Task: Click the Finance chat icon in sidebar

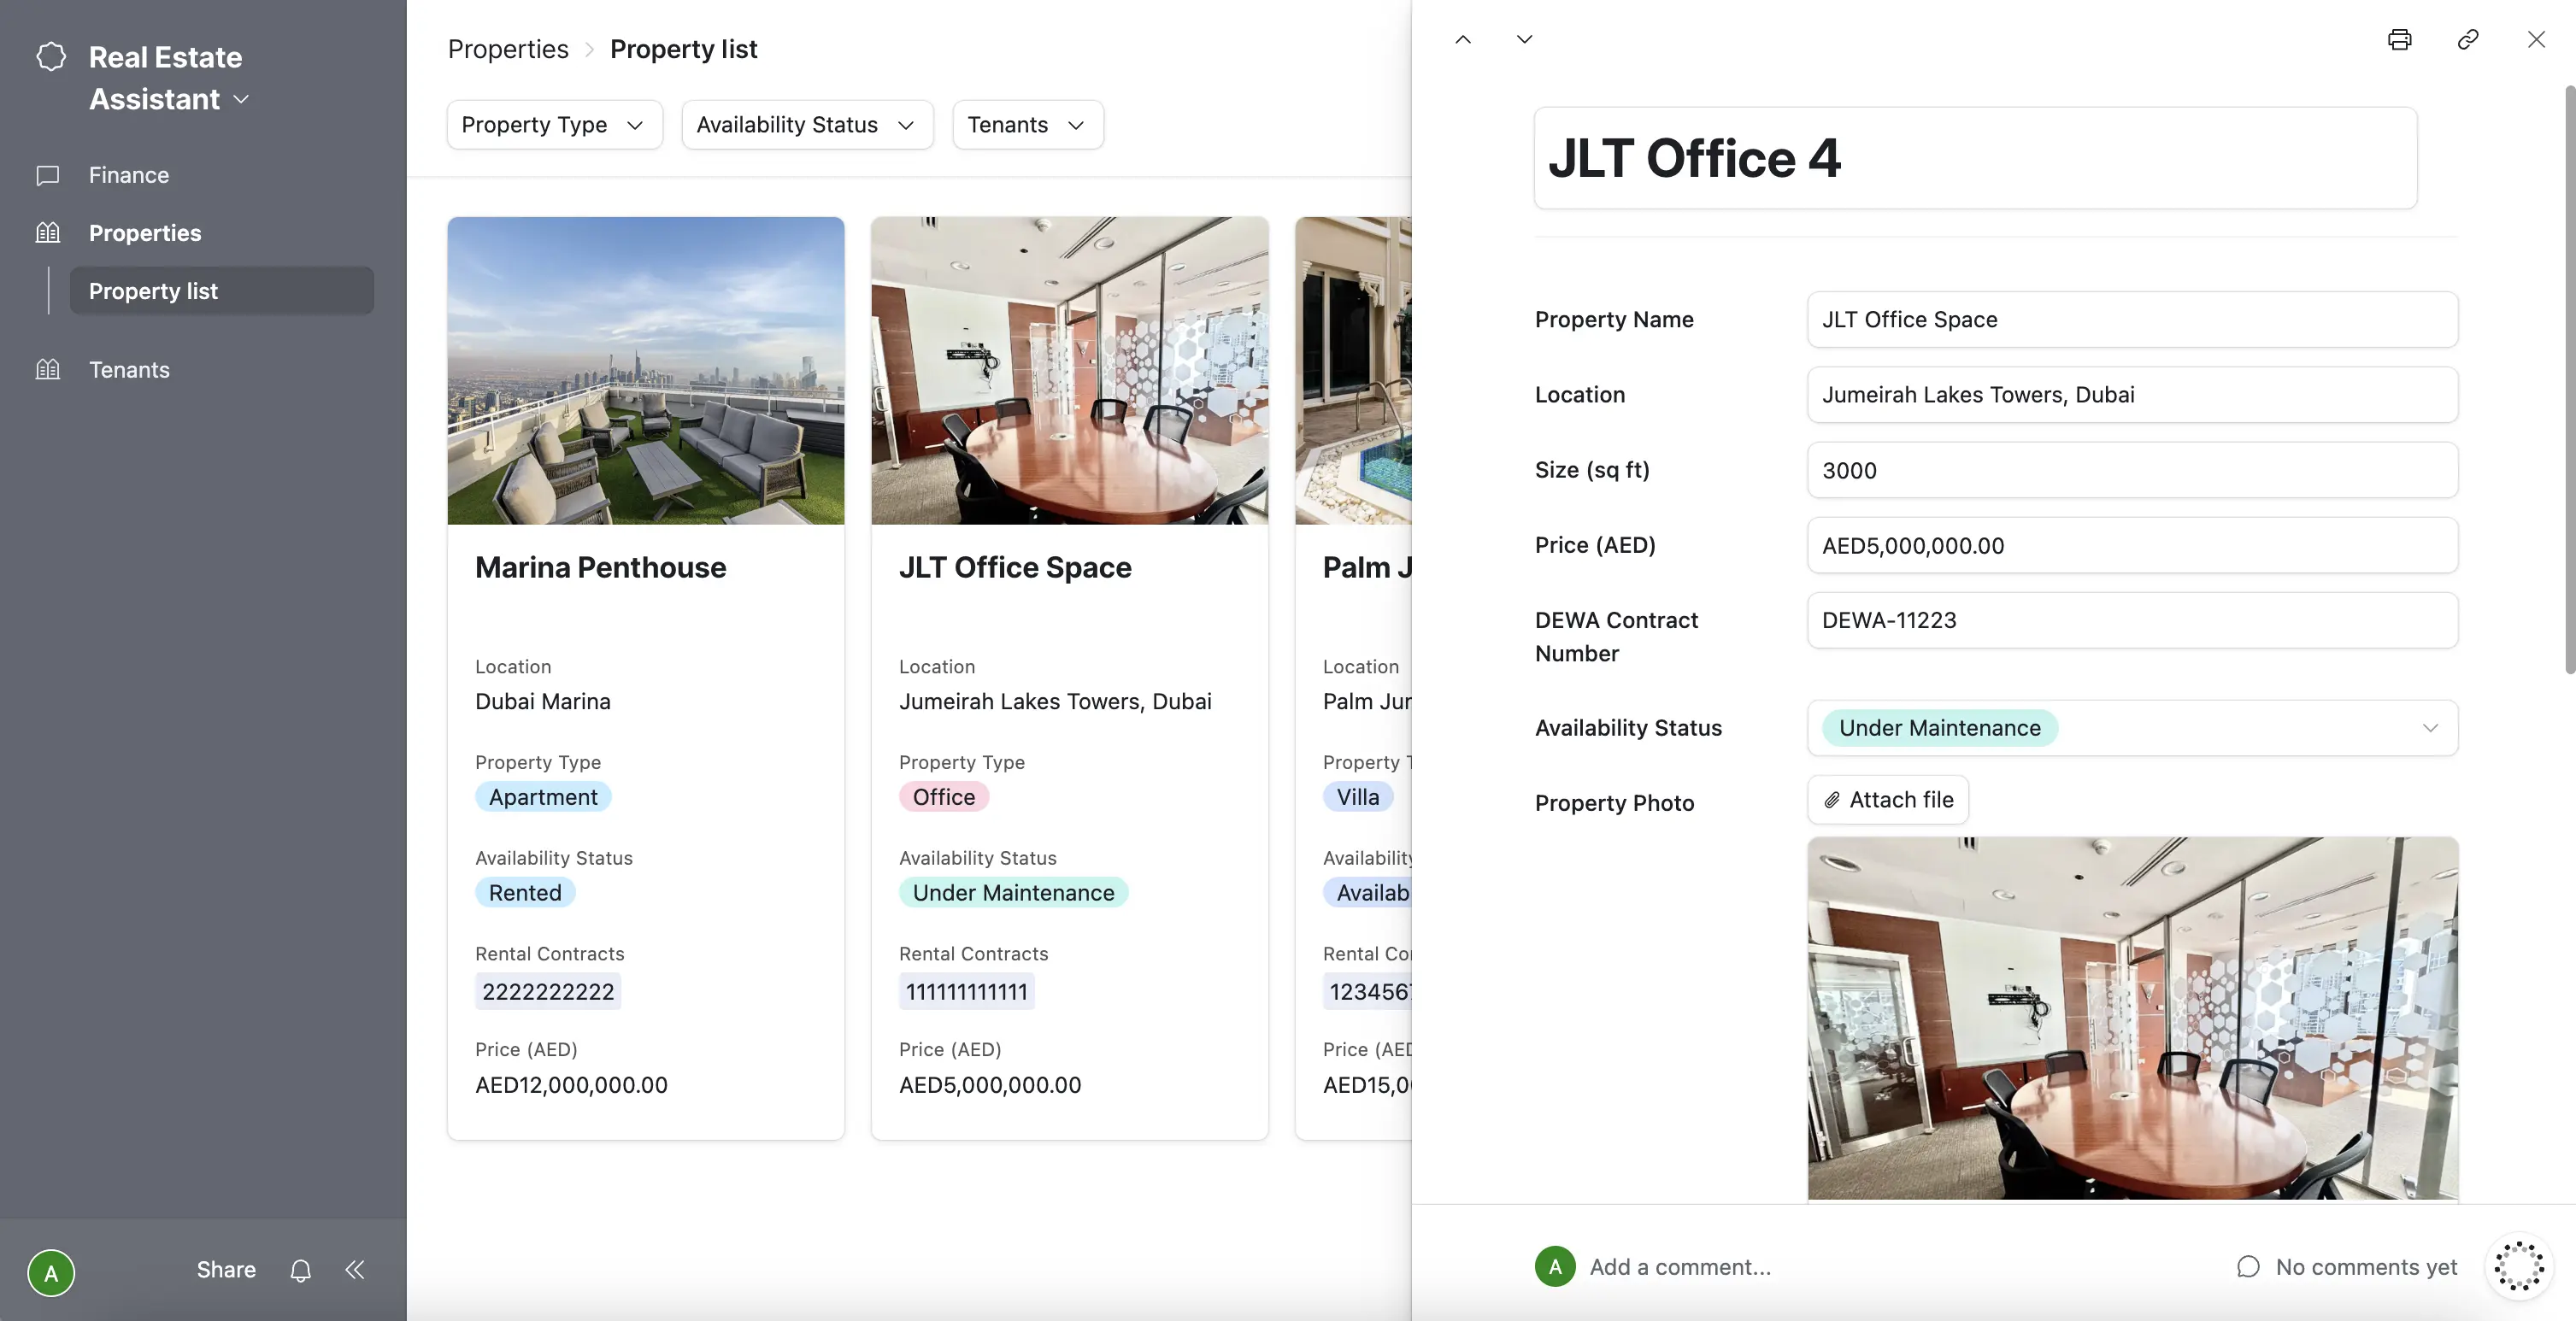Action: coord(48,175)
